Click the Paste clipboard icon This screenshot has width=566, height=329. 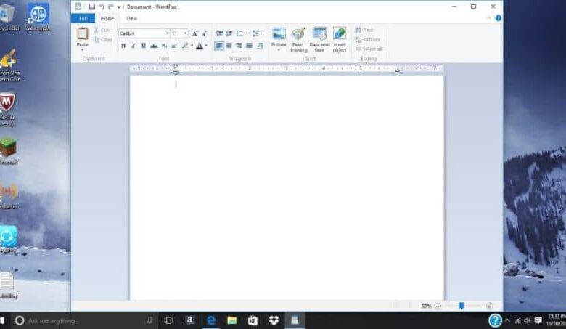click(83, 33)
